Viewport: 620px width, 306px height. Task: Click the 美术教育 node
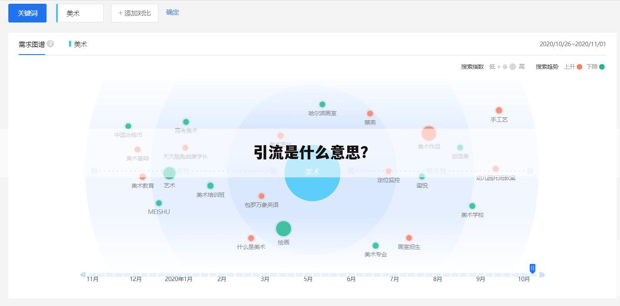tap(143, 177)
